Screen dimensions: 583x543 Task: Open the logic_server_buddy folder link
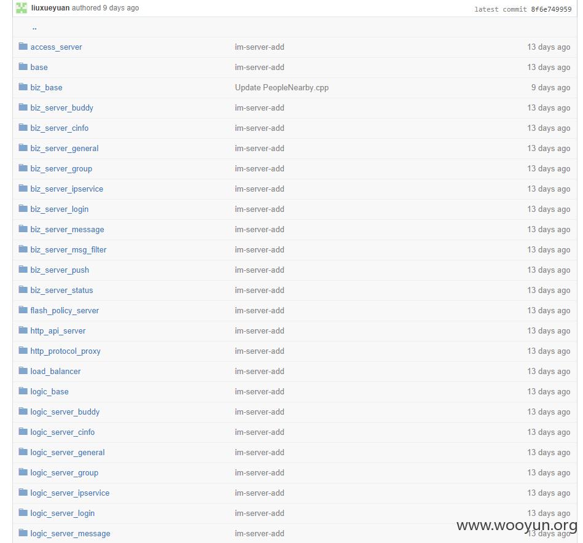pyautogui.click(x=65, y=412)
